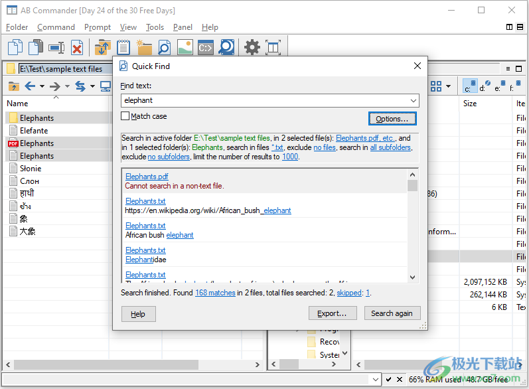Click the right panel maximize square icon
This screenshot has height=389, width=529.
[519, 69]
